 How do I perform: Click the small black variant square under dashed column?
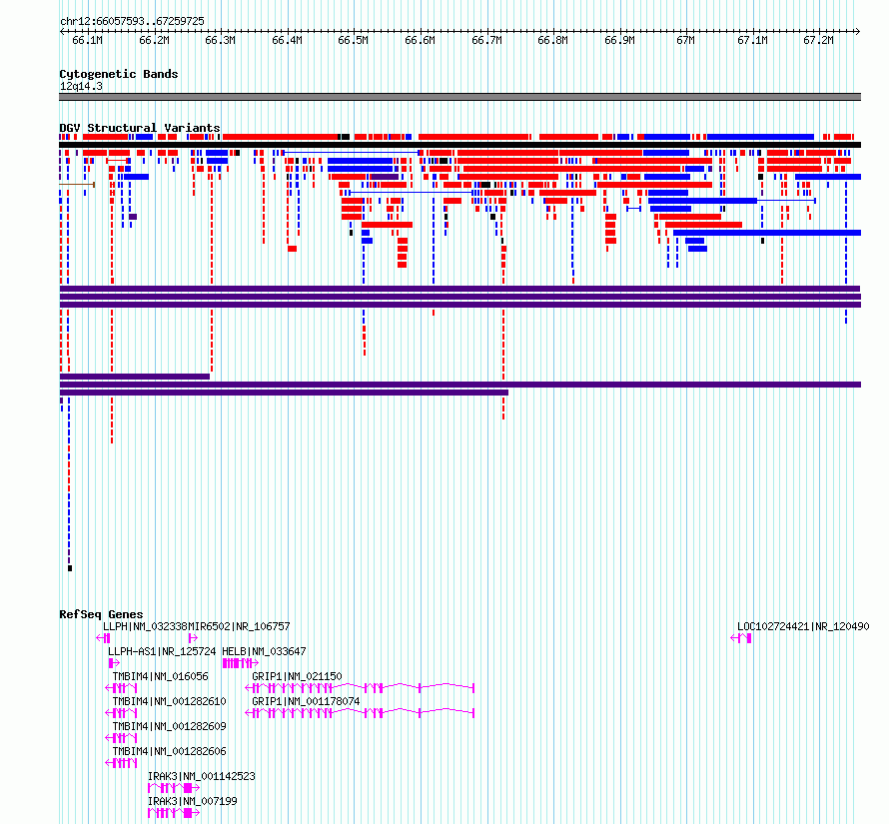pos(70,568)
